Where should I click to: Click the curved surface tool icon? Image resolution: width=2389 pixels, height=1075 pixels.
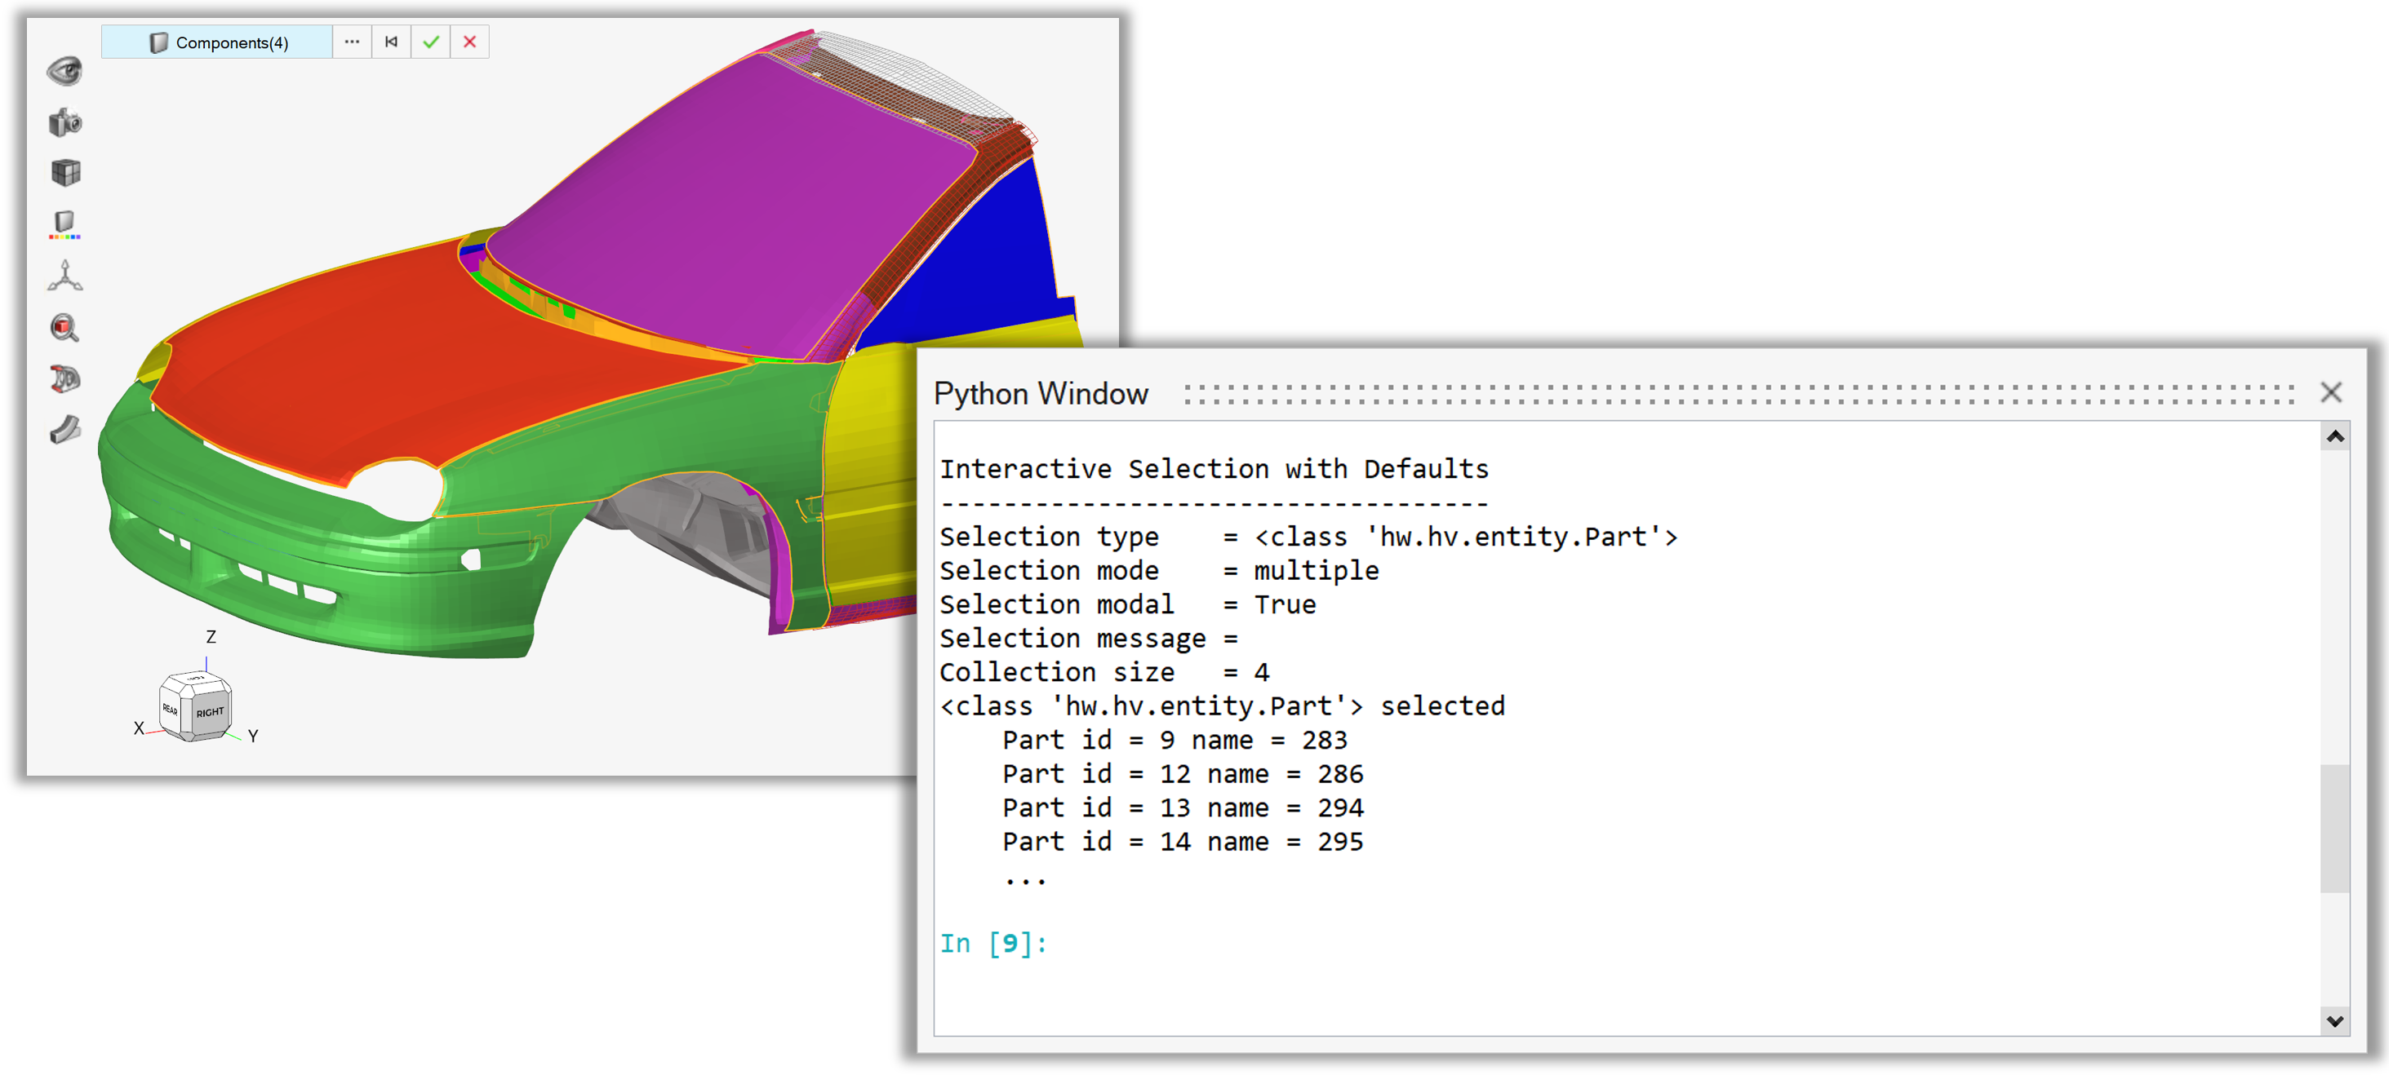65,430
